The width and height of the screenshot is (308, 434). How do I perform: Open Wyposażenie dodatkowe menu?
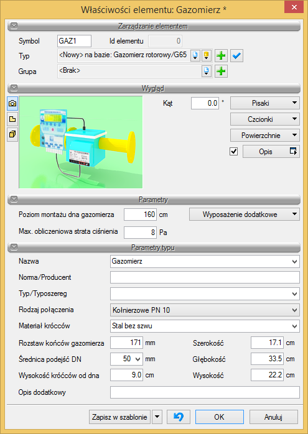[245, 215]
